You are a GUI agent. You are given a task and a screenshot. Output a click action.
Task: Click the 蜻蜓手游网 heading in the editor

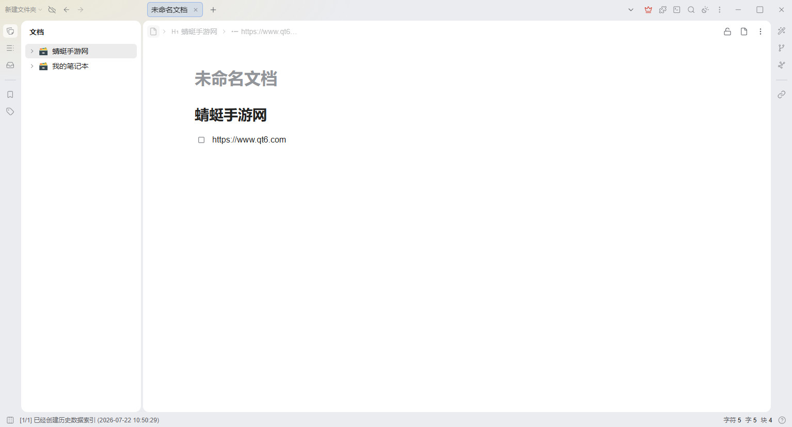click(231, 115)
